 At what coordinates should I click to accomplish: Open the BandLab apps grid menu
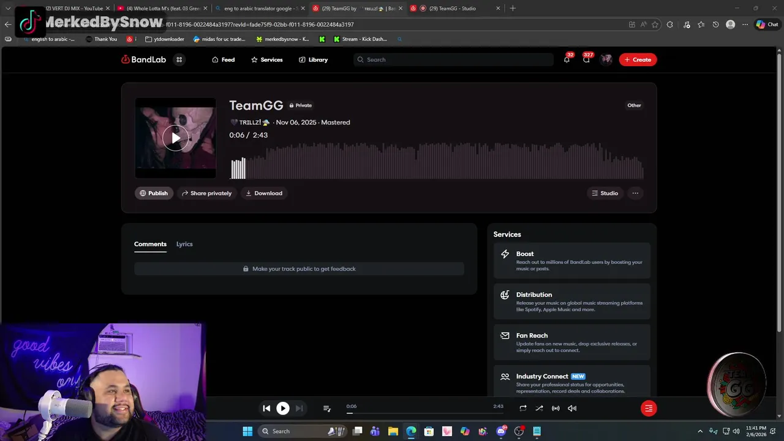tap(179, 59)
